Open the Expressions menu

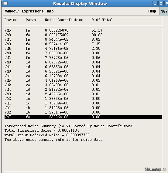(x=33, y=11)
